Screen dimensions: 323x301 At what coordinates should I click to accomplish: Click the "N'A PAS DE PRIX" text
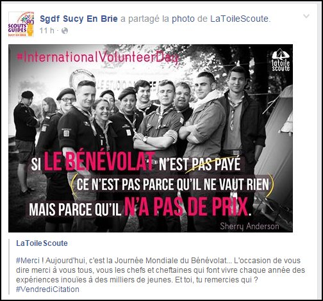(x=186, y=207)
